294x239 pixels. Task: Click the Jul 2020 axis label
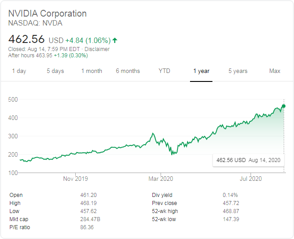pos(251,179)
